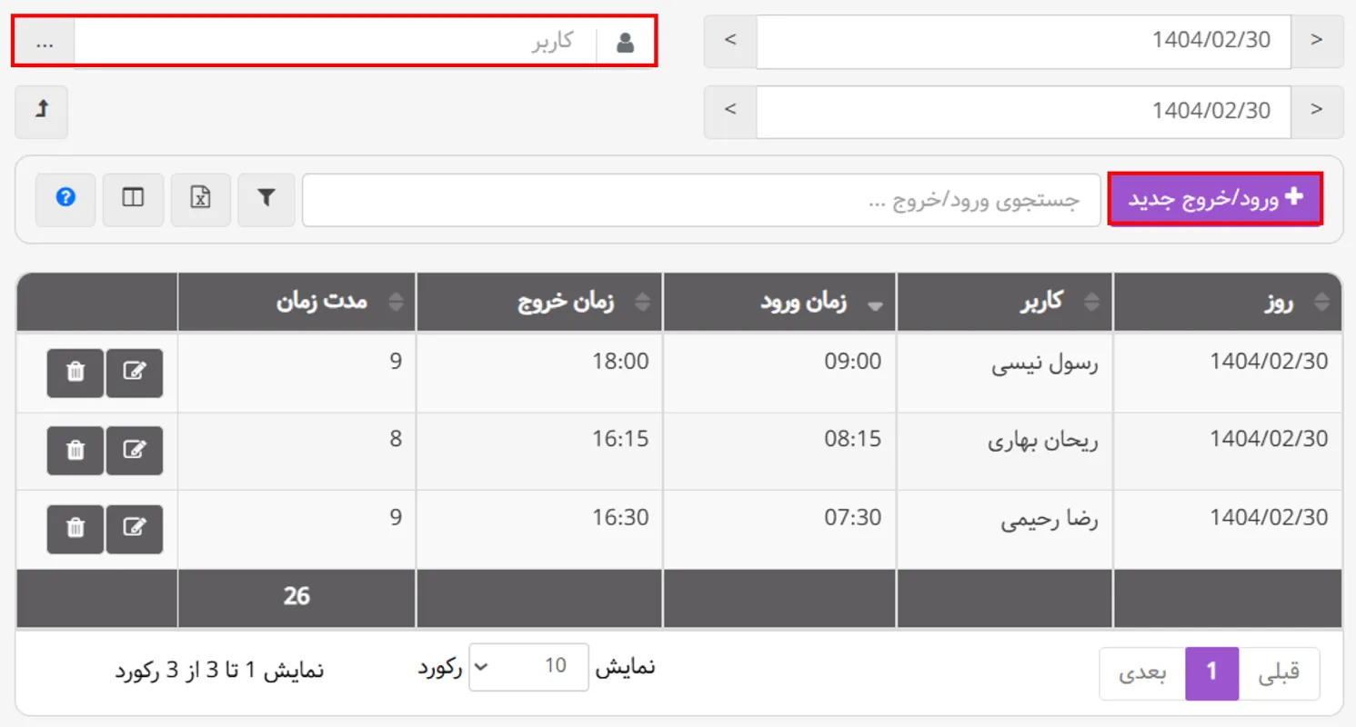
Task: Click the upload arrow icon below the user field
Action: click(x=40, y=112)
